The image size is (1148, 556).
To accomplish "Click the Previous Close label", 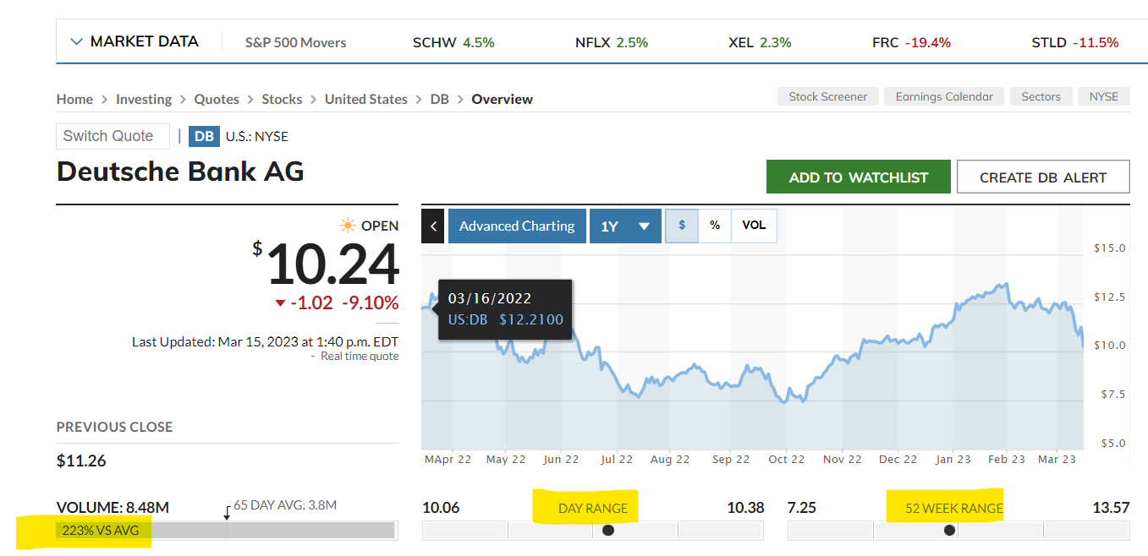I will pos(114,427).
